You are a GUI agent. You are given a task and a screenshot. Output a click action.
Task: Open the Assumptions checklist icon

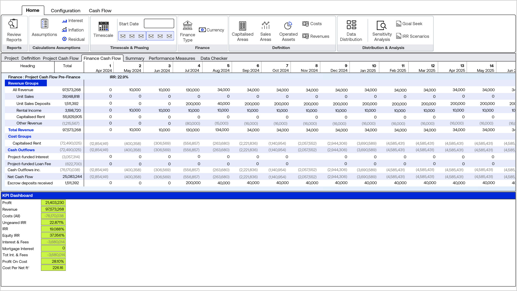click(44, 24)
